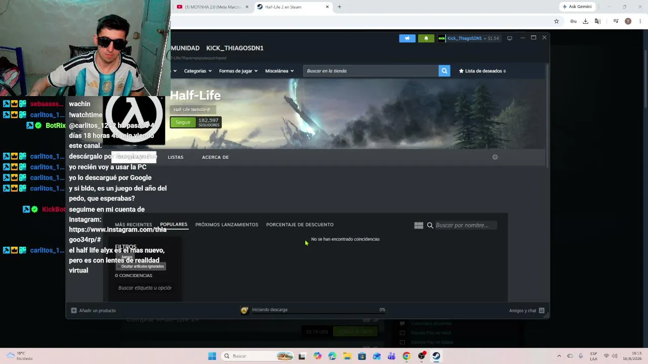Click the green Seguir button
The height and width of the screenshot is (364, 648).
coord(183,122)
